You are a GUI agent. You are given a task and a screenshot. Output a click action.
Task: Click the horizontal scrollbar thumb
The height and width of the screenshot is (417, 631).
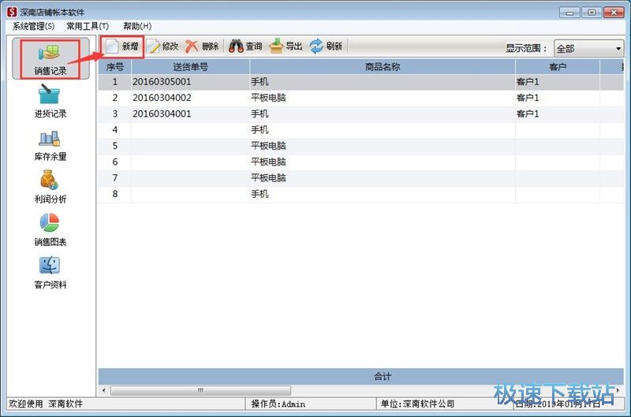[x=200, y=390]
